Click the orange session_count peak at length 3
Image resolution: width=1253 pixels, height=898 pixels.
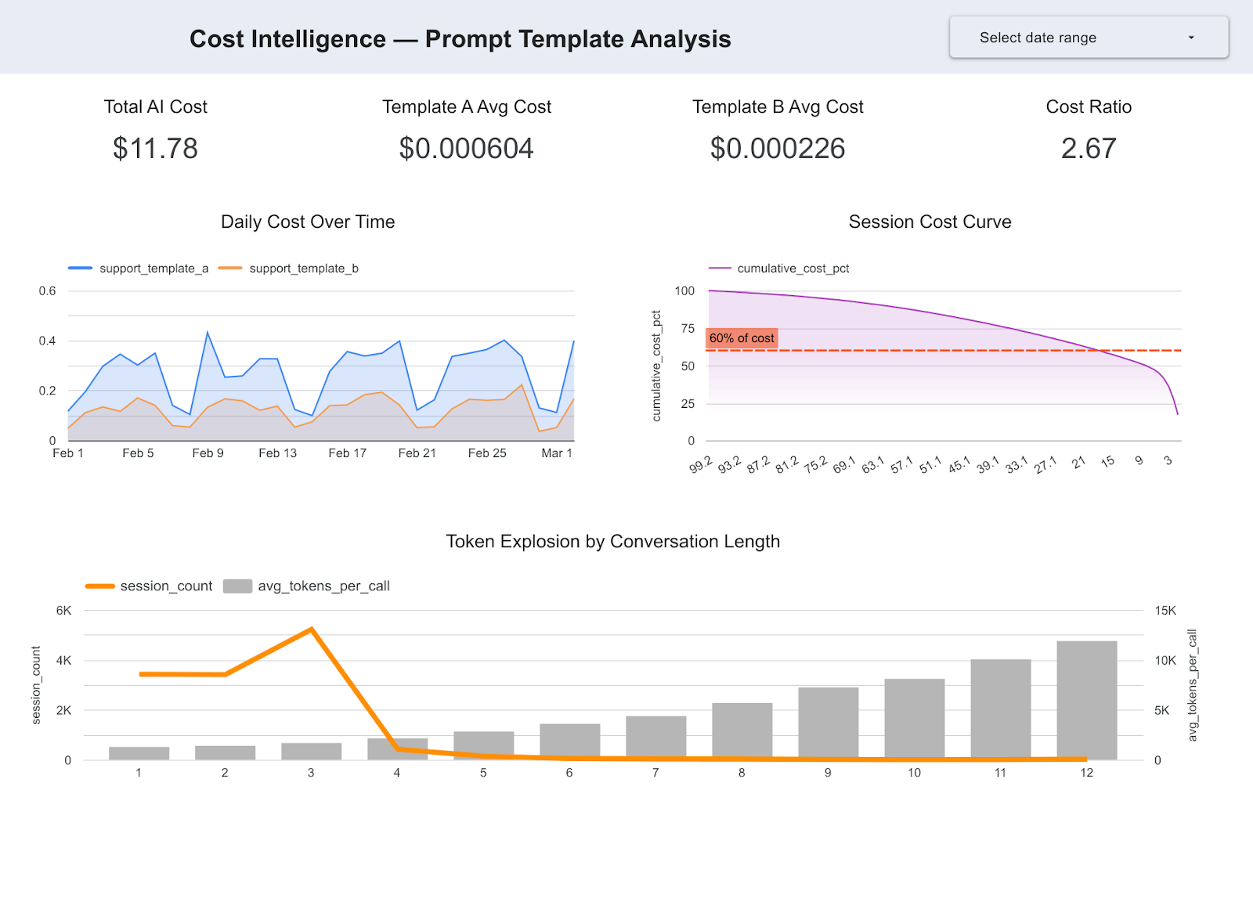tap(311, 628)
